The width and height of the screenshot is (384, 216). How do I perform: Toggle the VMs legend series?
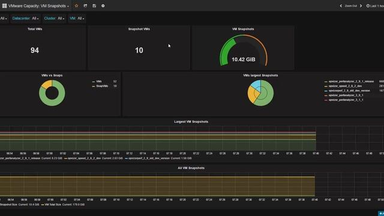(98, 82)
